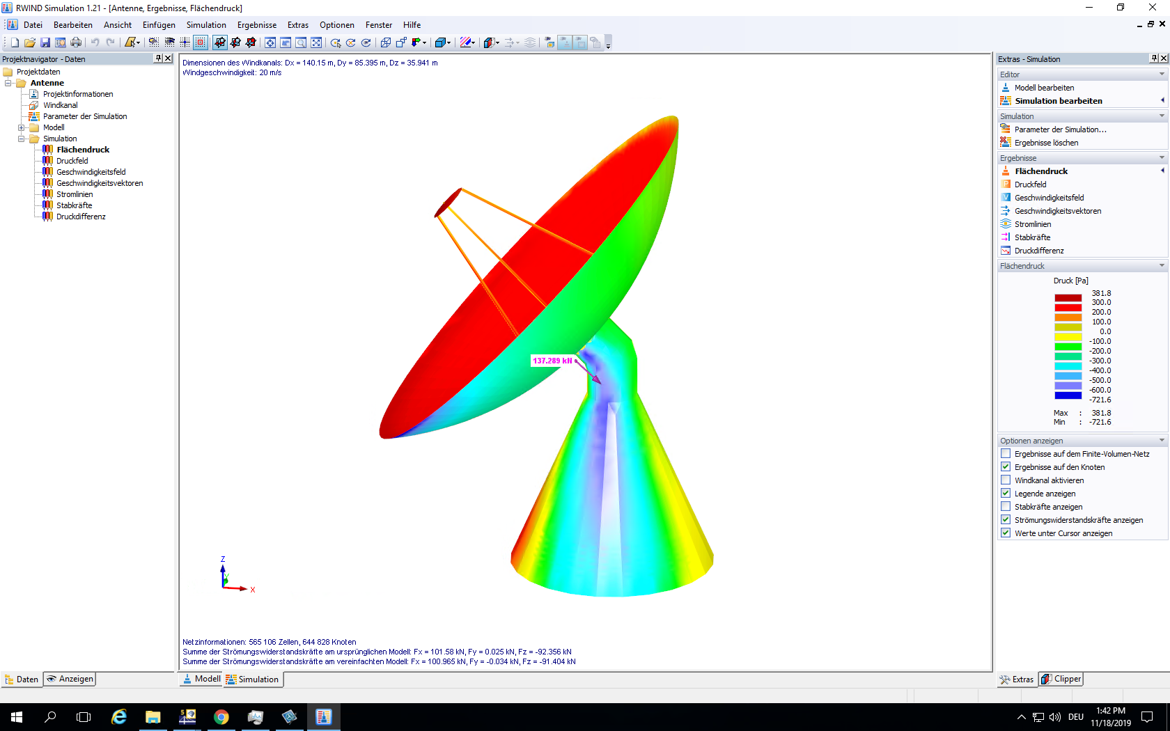Collapse the Optionen anzeigen section
The image size is (1170, 731).
[1162, 441]
